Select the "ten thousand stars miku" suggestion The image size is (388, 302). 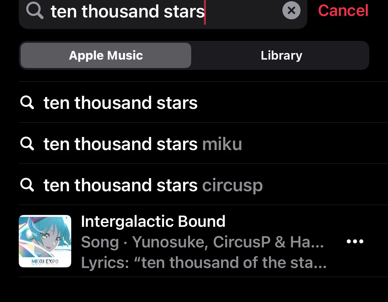point(203,144)
